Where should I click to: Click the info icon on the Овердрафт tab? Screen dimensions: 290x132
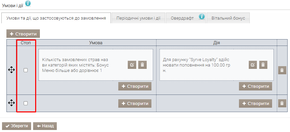coord(202,17)
